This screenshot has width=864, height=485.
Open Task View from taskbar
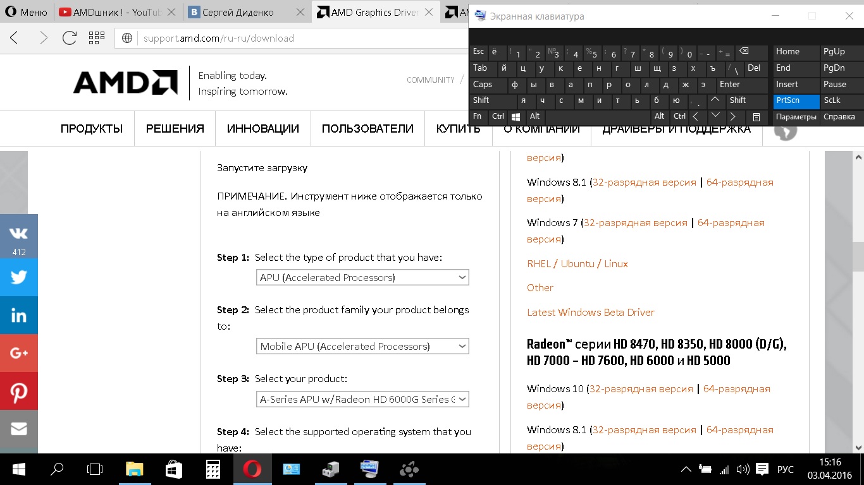coord(95,469)
